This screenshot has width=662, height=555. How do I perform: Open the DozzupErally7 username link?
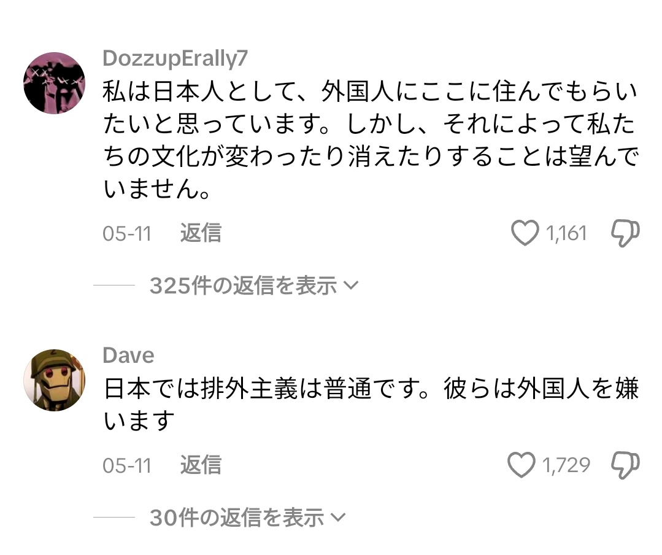point(175,58)
